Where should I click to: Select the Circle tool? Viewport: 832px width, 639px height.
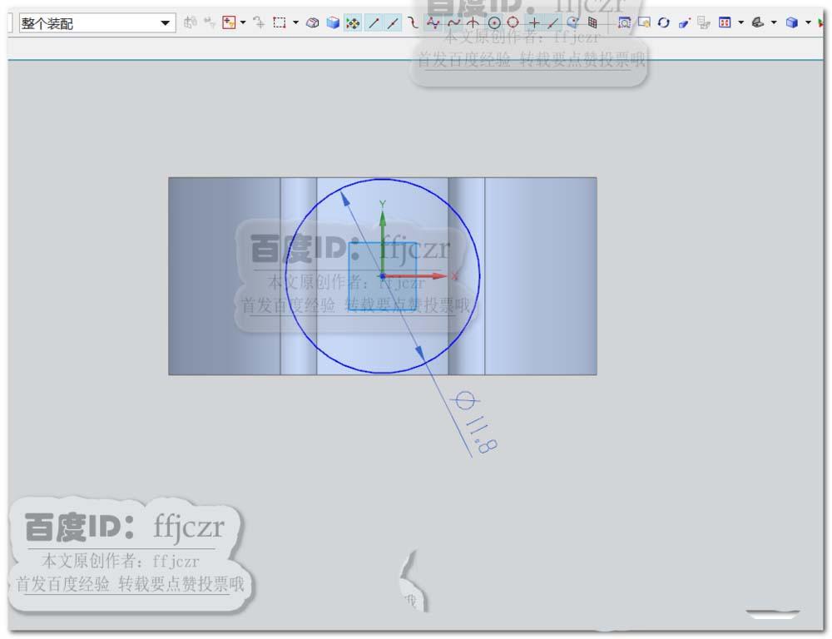point(493,22)
